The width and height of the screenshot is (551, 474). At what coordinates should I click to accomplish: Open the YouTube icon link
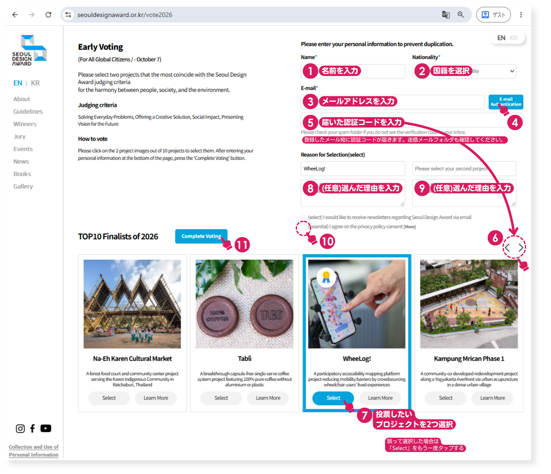pos(46,428)
